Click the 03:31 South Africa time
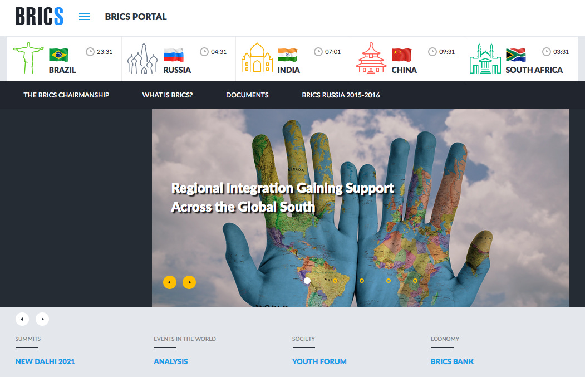Screen dimensions: 585x377 561,52
